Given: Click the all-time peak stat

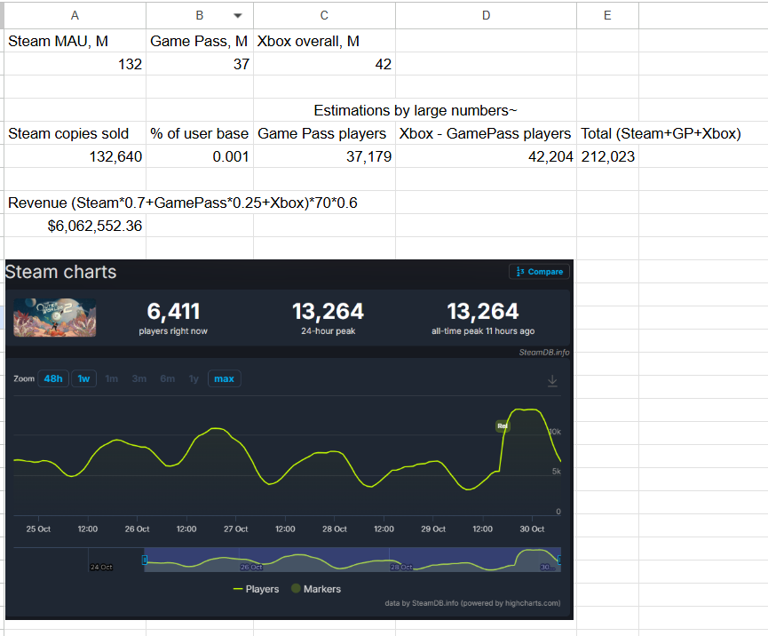Looking at the screenshot, I should click(x=483, y=317).
